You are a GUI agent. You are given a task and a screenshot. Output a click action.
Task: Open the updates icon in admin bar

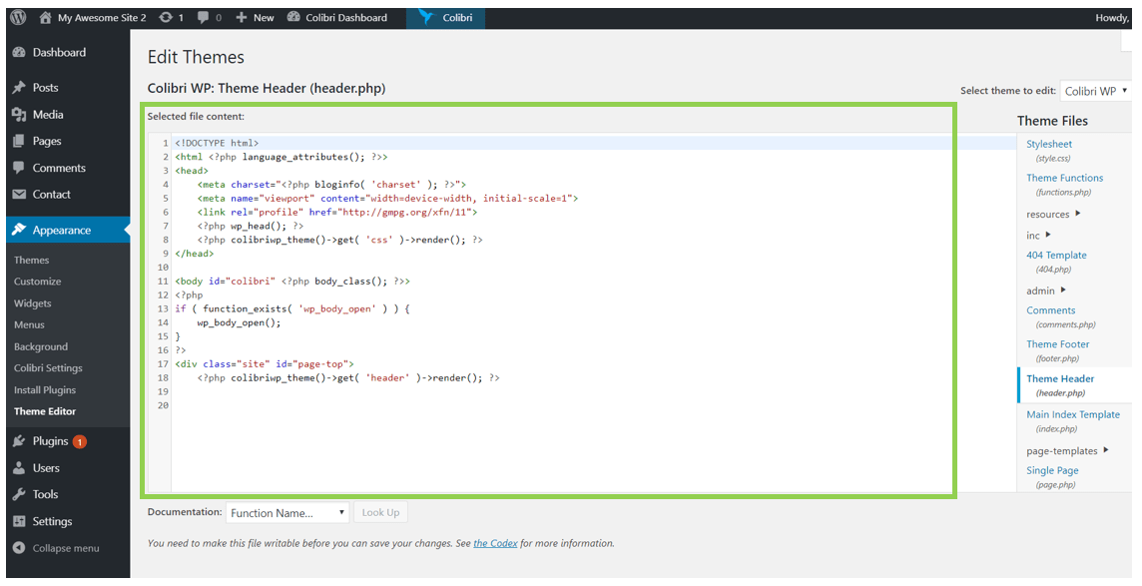coord(166,17)
